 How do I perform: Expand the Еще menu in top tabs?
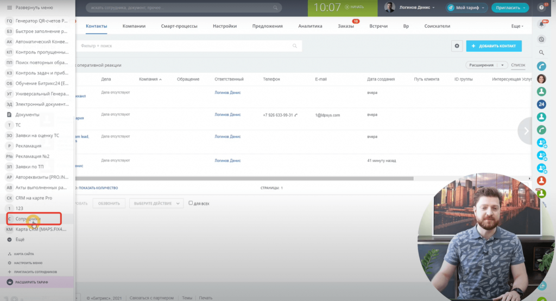coord(517,26)
